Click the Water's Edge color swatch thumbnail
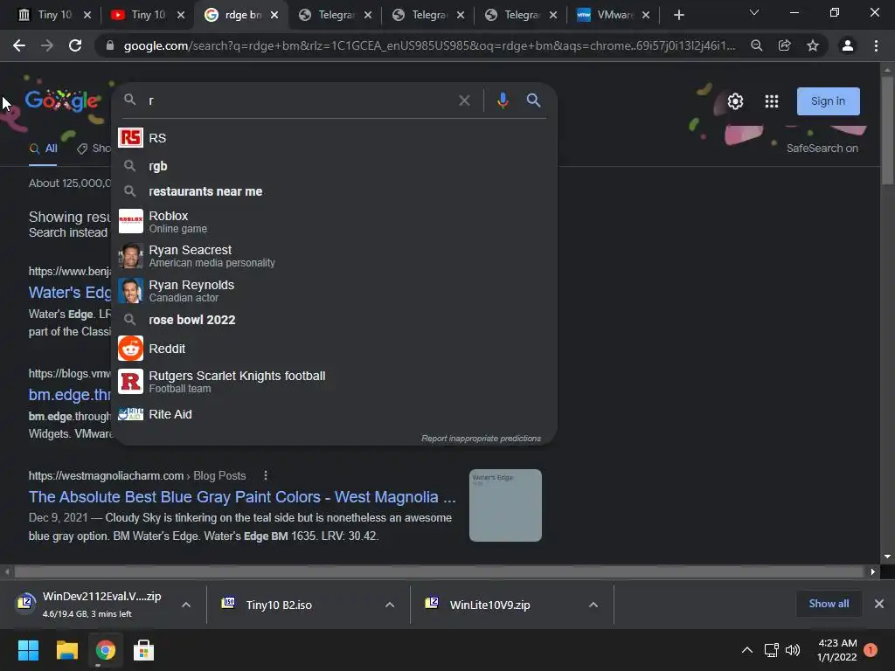This screenshot has height=671, width=895. pyautogui.click(x=505, y=505)
